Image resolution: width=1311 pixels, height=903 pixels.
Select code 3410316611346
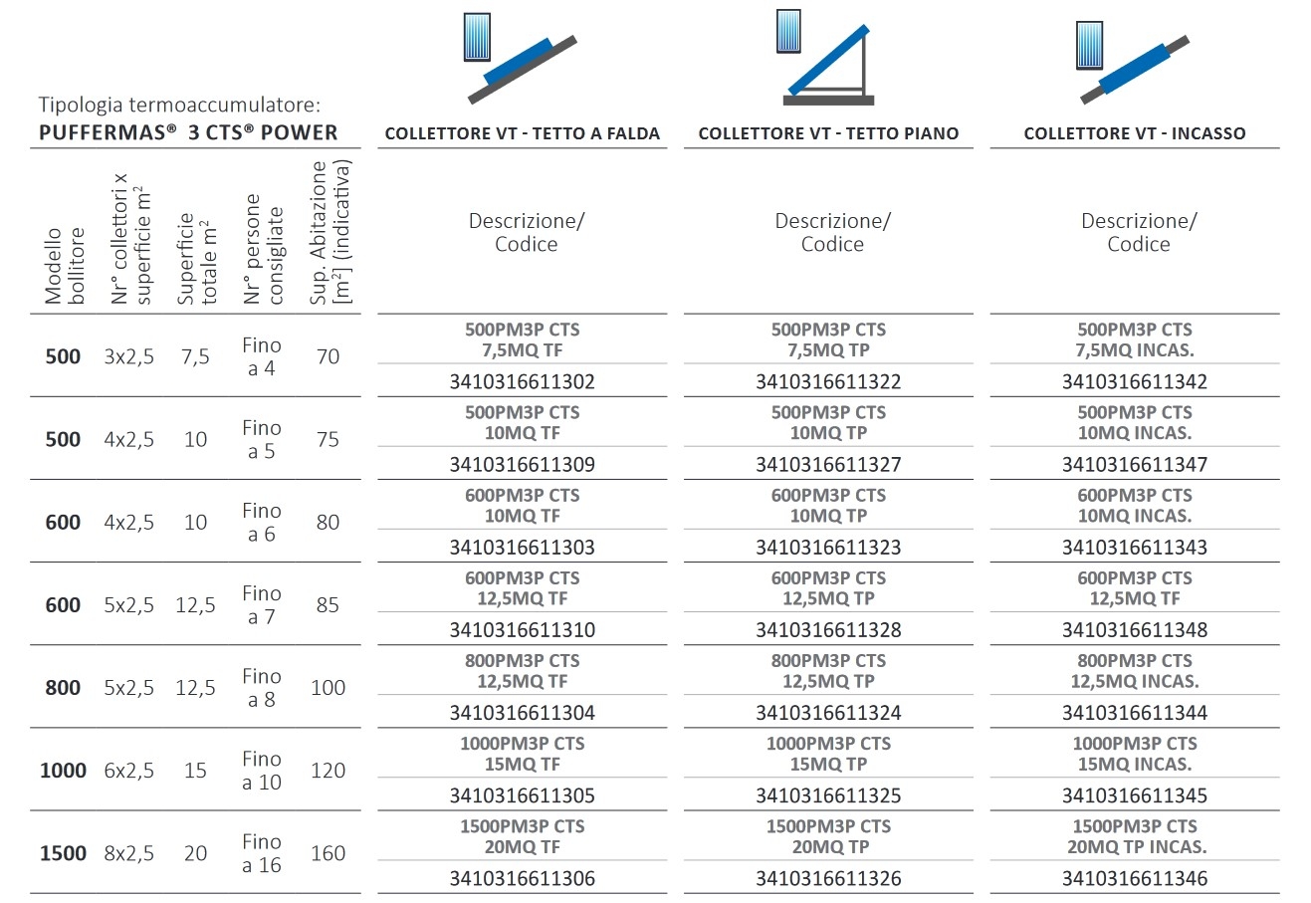coord(1135,878)
